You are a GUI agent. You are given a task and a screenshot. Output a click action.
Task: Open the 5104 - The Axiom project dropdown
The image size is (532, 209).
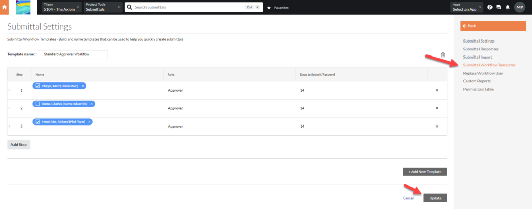62,7
